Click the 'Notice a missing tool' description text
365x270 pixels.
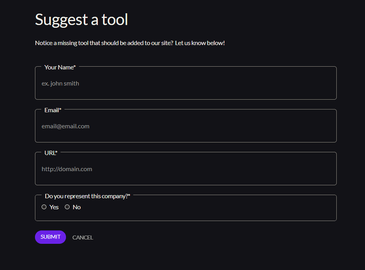(129, 43)
